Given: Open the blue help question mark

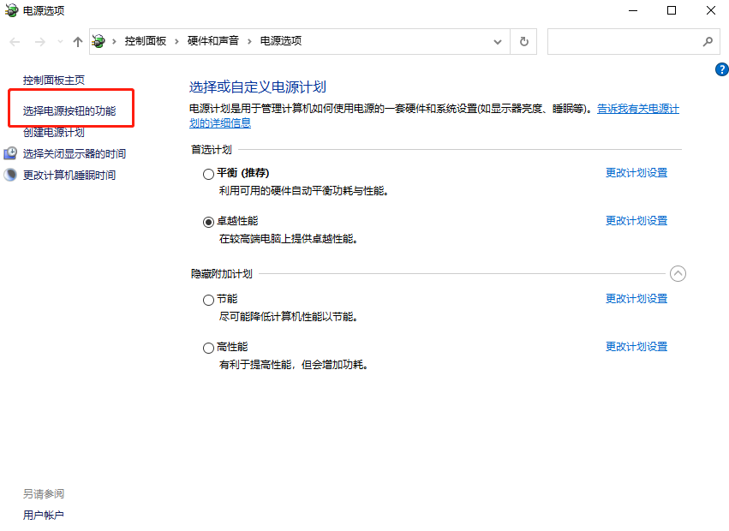Looking at the screenshot, I should pos(721,69).
